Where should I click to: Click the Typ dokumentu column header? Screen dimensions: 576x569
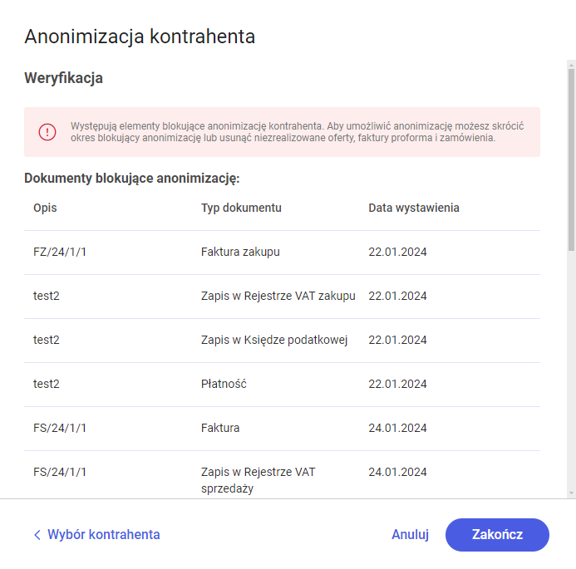tap(241, 208)
